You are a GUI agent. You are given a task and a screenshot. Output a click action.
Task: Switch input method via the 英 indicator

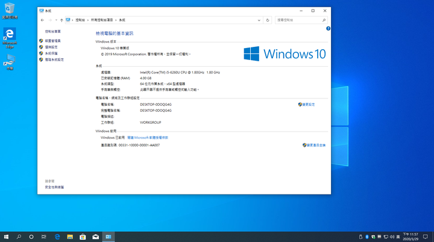coord(398,237)
